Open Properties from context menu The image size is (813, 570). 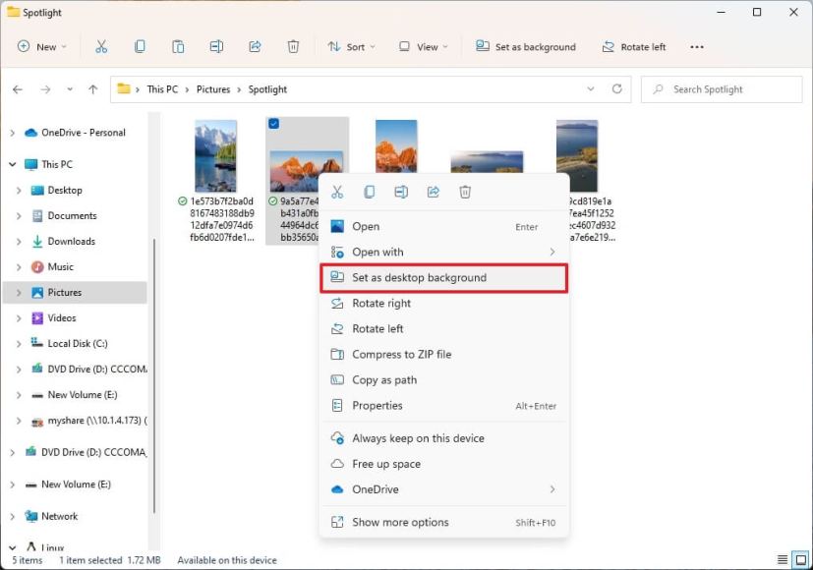[443, 406]
